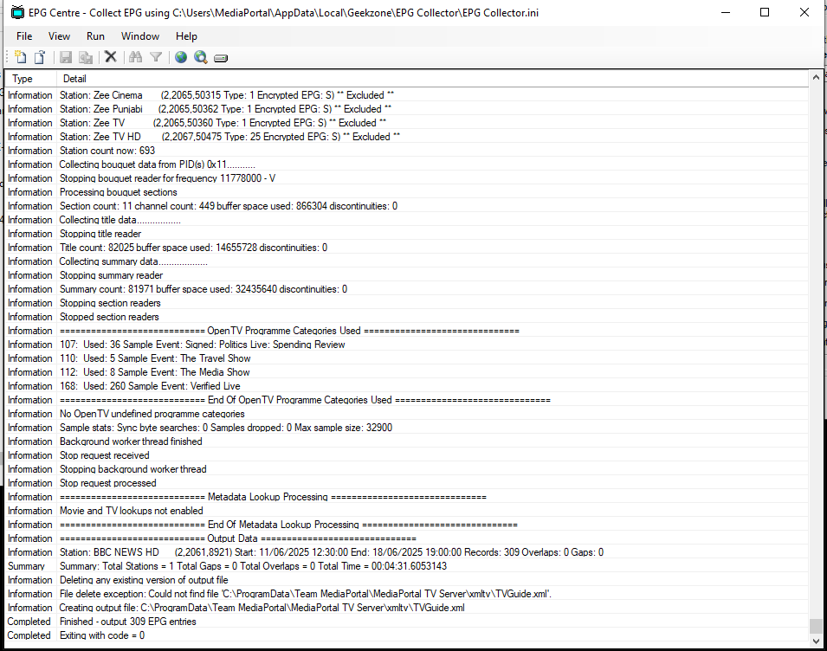This screenshot has height=651, width=827.
Task: Click the open file toolbar icon
Action: point(40,57)
